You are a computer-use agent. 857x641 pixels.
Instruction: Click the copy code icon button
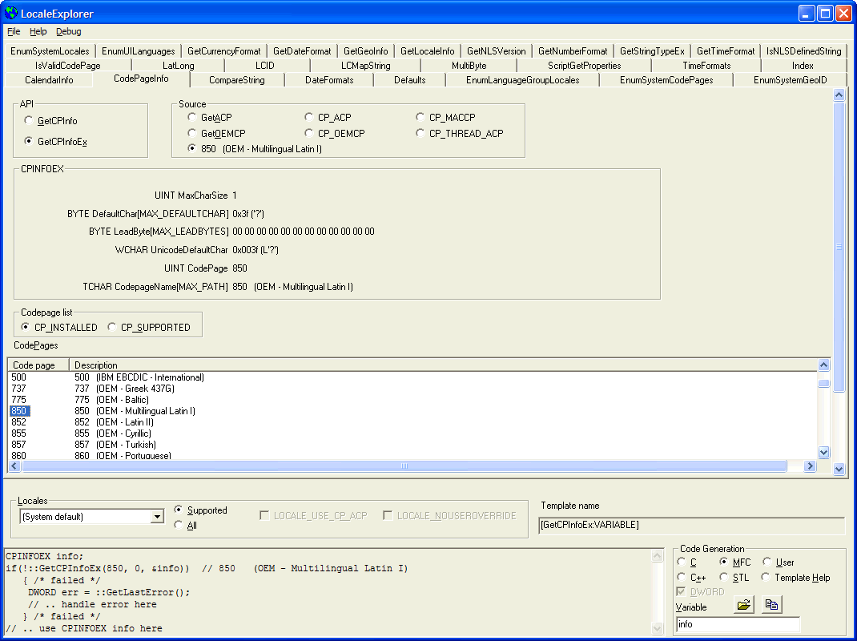pos(772,604)
